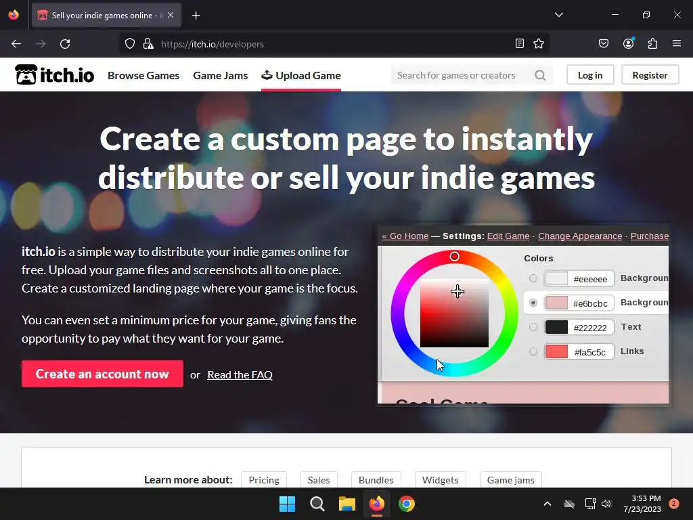The width and height of the screenshot is (693, 520).
Task: Switch to the Game jams topic tab
Action: point(510,480)
